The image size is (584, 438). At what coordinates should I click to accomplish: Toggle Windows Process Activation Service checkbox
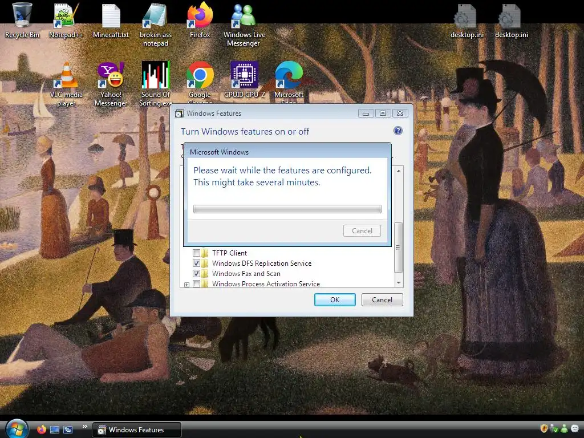click(196, 284)
